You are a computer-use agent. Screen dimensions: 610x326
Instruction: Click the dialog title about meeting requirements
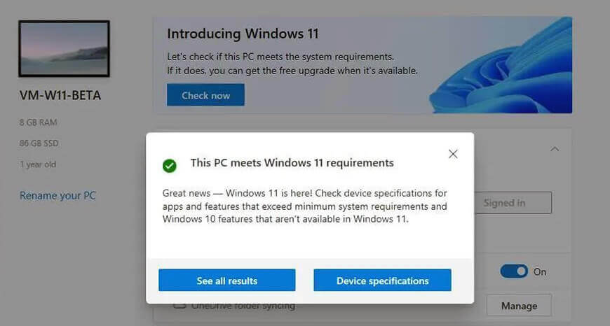coord(292,162)
